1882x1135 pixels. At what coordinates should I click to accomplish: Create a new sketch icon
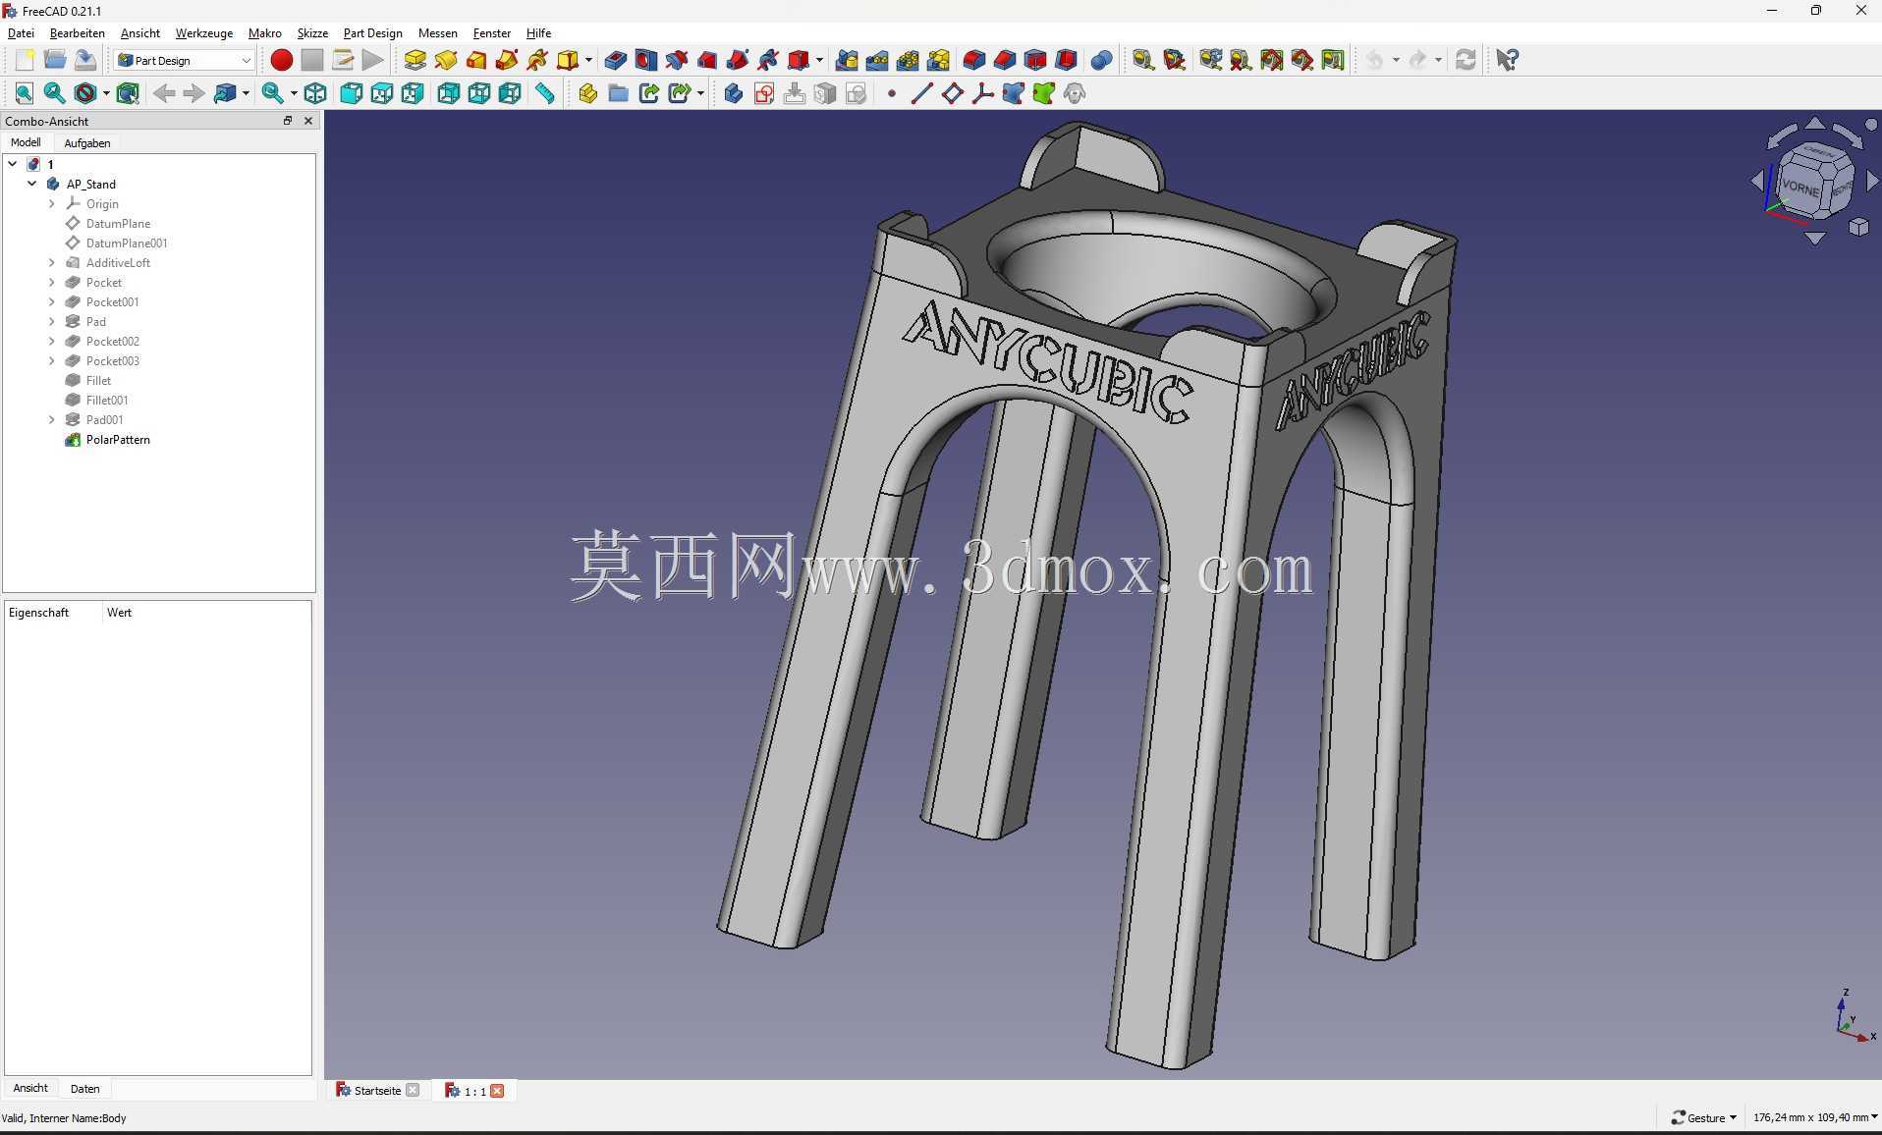764,93
